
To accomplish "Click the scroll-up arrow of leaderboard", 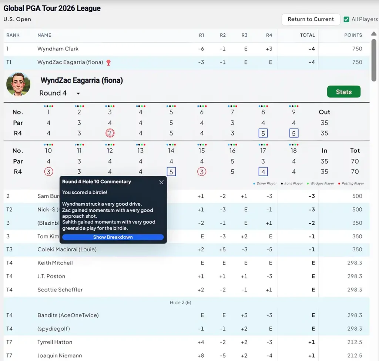I will (374, 34).
